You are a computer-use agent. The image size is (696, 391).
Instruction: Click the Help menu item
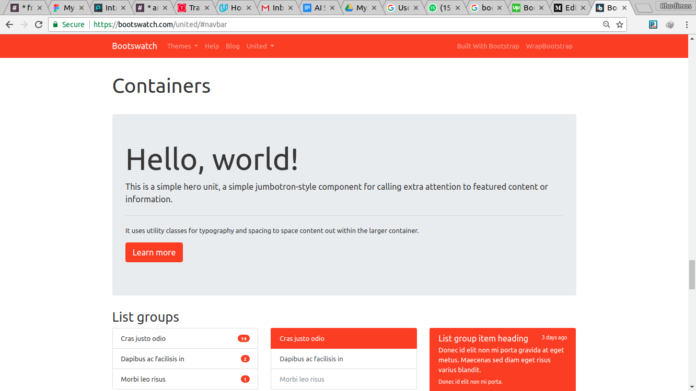[212, 46]
